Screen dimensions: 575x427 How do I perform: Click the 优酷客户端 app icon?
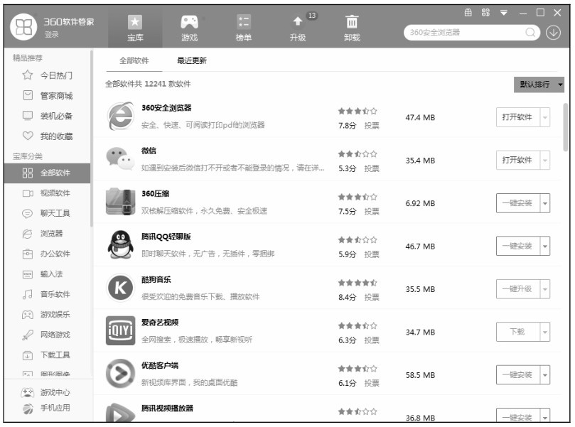120,374
